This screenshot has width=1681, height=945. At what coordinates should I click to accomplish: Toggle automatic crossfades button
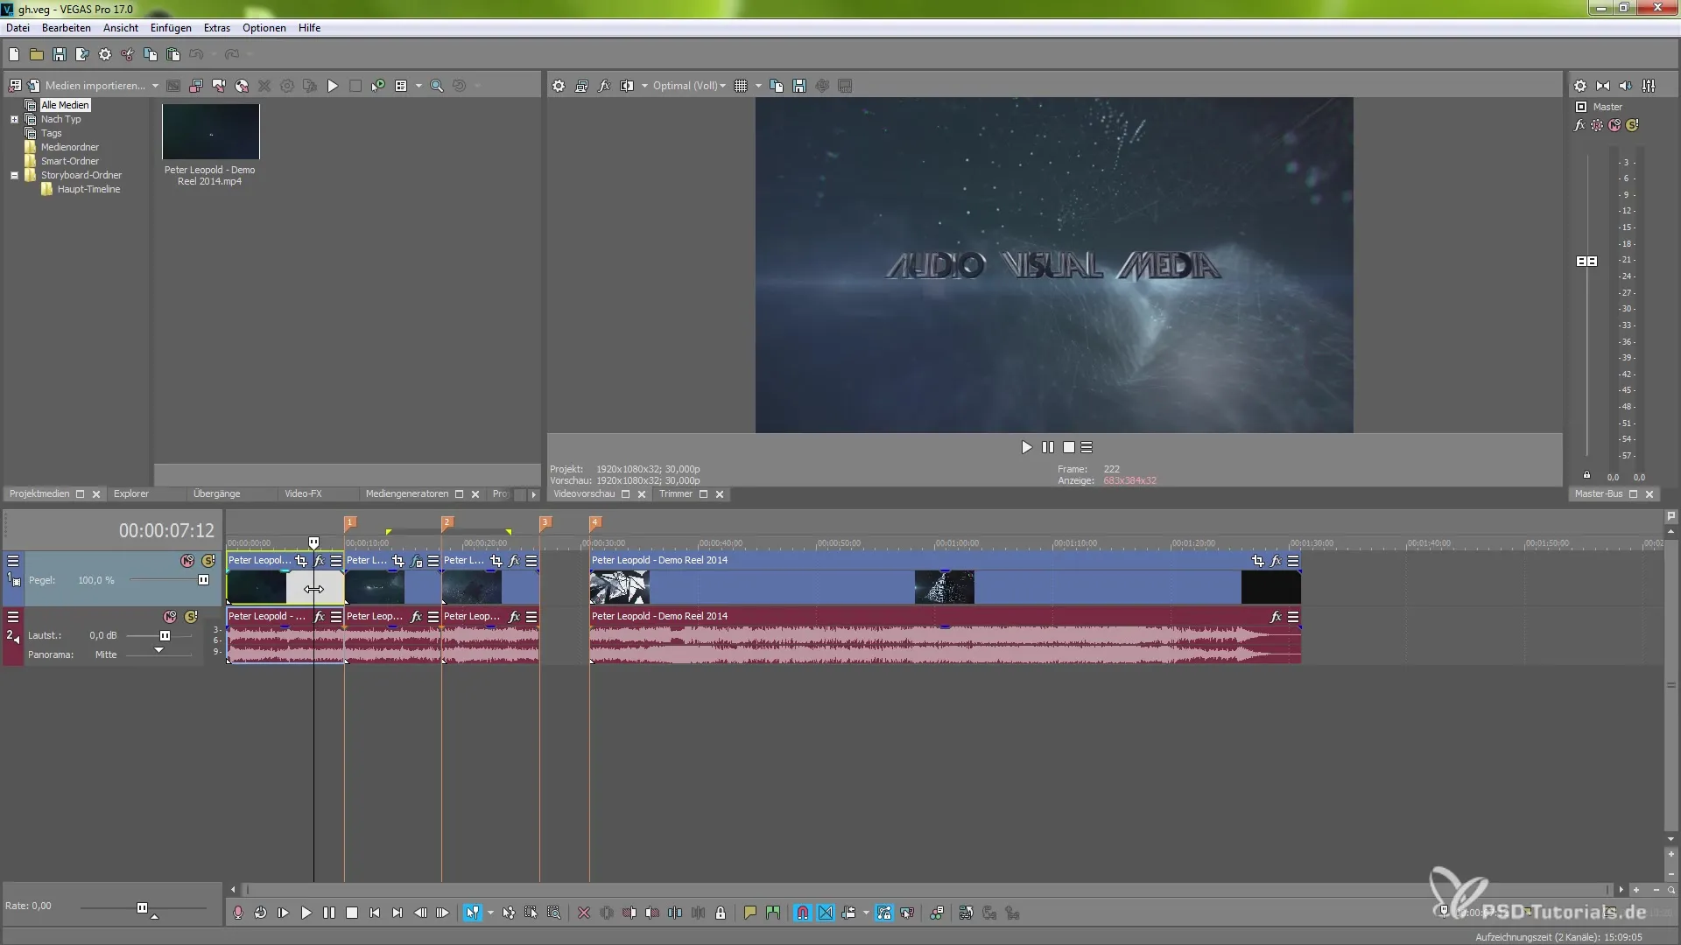pos(826,913)
